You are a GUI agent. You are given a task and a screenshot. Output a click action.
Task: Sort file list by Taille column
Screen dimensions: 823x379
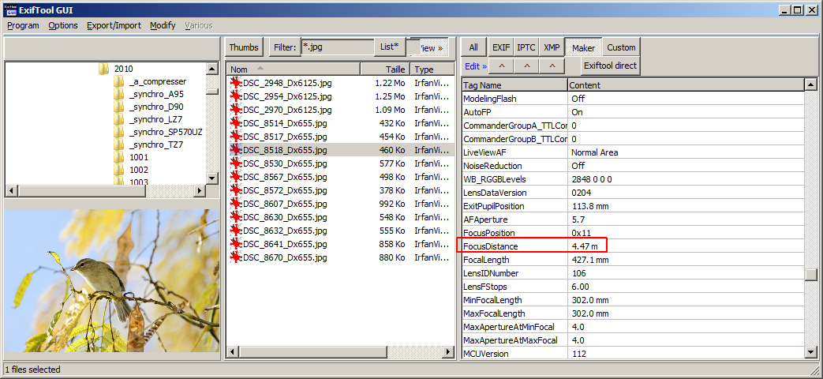pos(385,69)
